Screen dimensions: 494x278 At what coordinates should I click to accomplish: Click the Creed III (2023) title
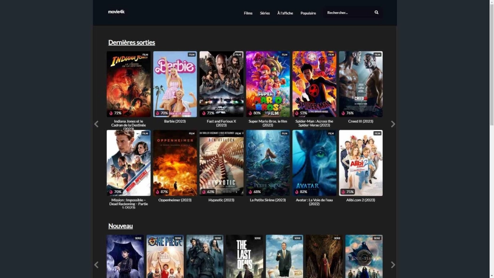360,121
